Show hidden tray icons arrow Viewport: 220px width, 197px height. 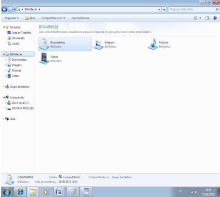tap(186, 192)
